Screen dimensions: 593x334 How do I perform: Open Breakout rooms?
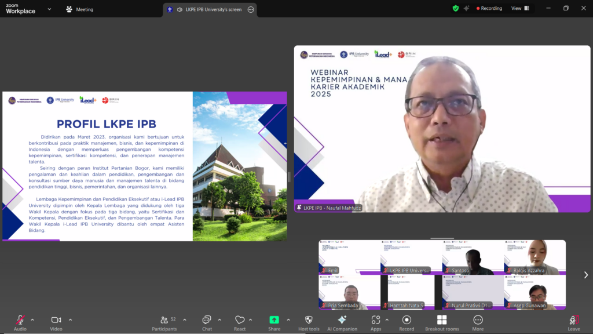[442, 323]
